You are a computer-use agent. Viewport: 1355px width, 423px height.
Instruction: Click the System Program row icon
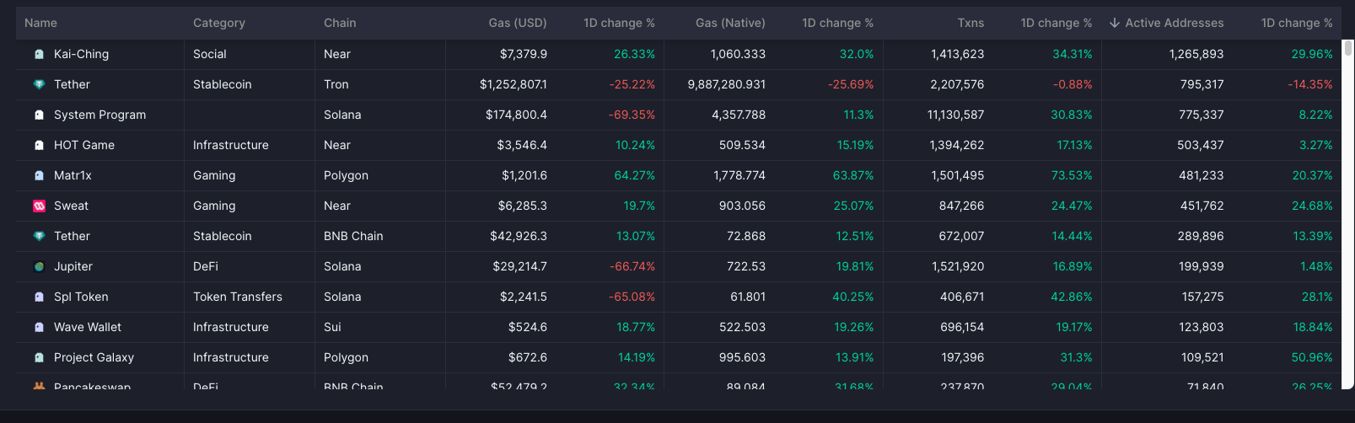pyautogui.click(x=39, y=115)
